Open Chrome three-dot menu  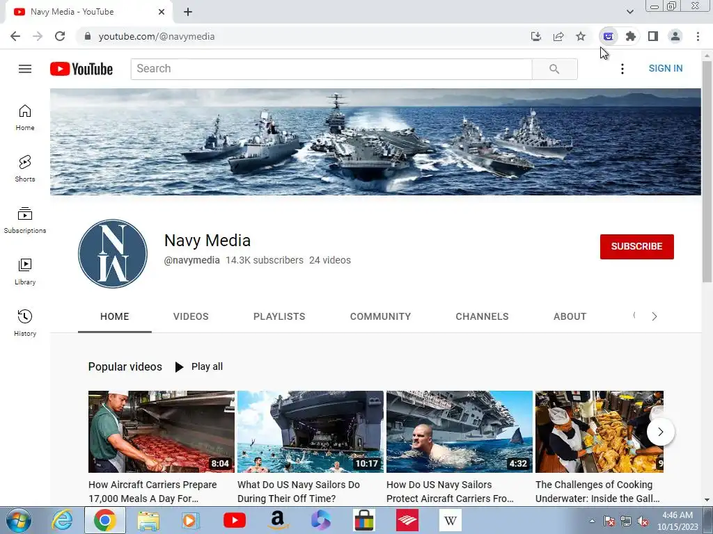coord(698,36)
